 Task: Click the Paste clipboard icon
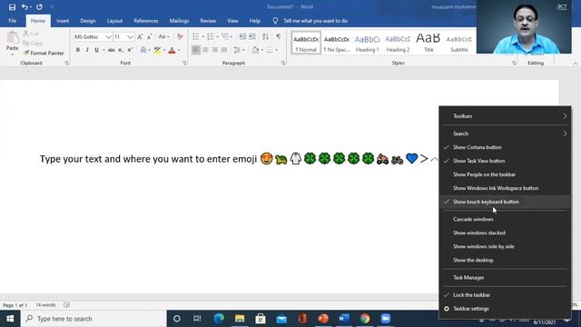click(12, 38)
